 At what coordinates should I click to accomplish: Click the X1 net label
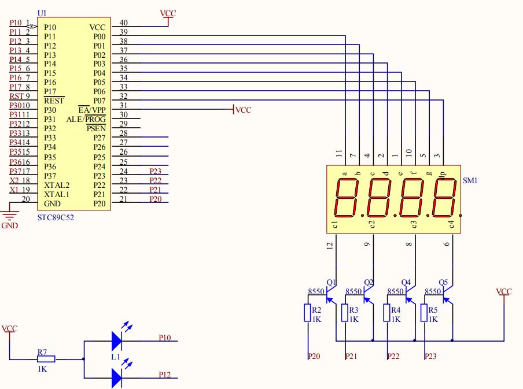point(14,190)
